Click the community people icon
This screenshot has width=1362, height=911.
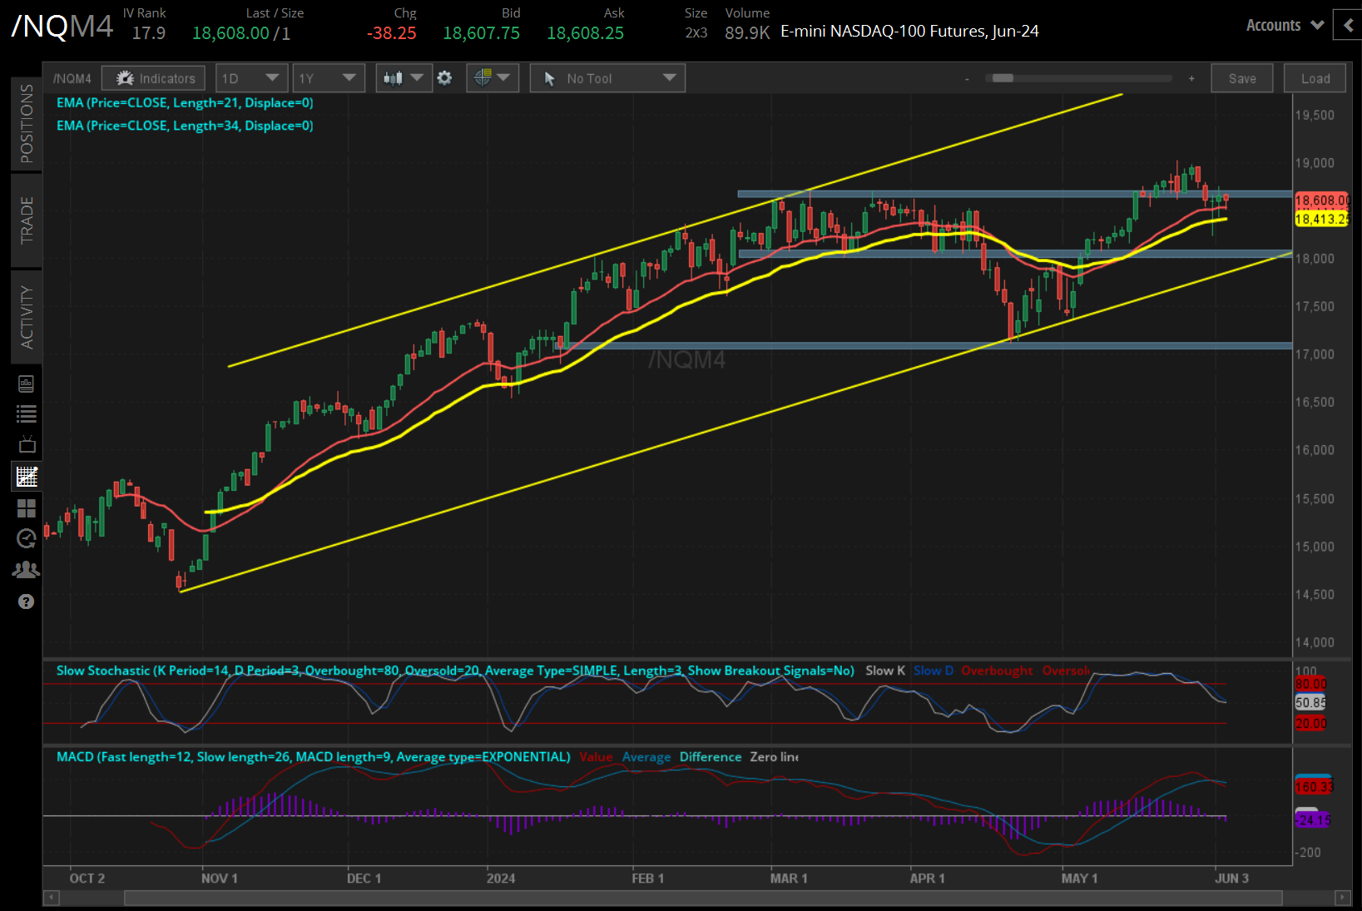point(26,569)
